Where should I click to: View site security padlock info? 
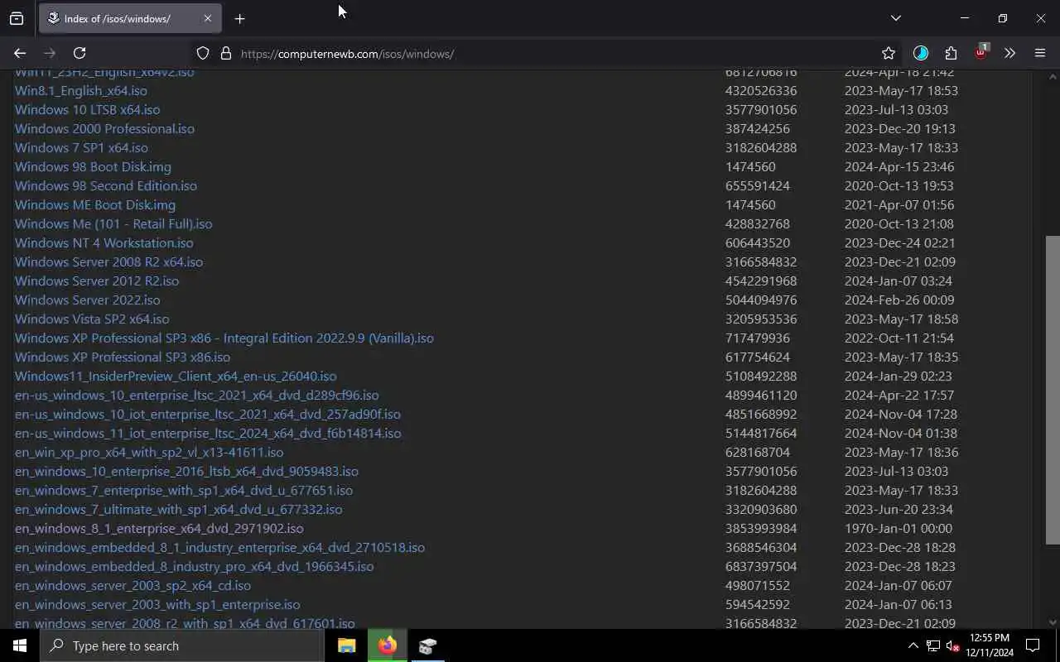click(225, 53)
